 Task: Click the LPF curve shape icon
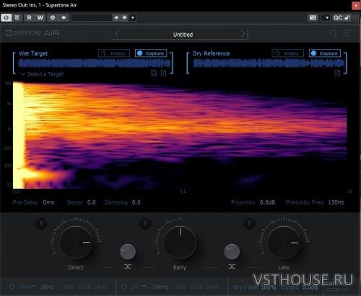coord(144,287)
